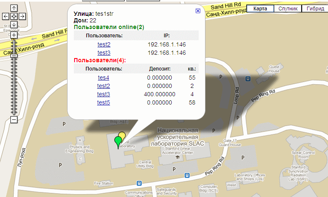
Task: Click the Spear Control Room label
Action: pyautogui.click(x=303, y=155)
